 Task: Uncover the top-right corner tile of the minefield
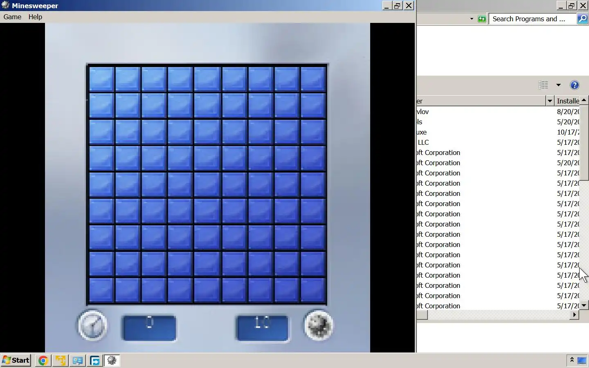tap(313, 79)
